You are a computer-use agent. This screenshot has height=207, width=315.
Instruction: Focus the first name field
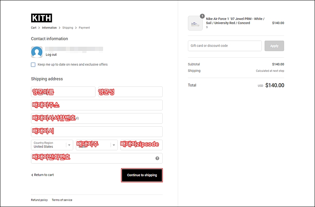(63, 92)
